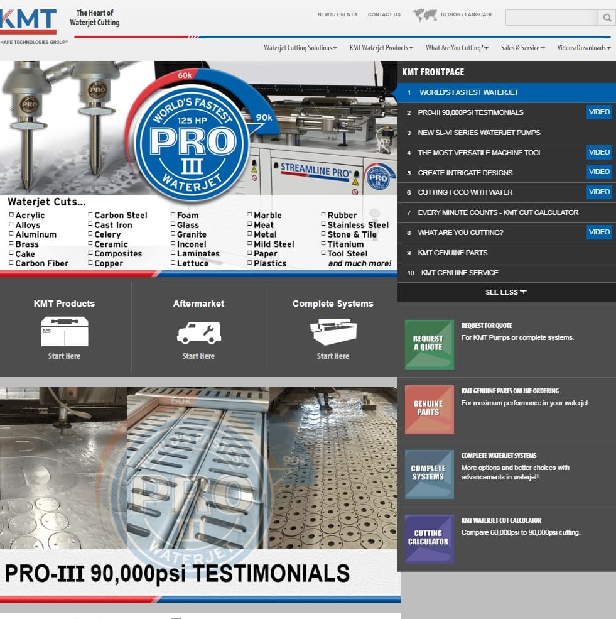
Task: Select New SL-VI Series Waterjet Pumps item
Action: tap(506, 133)
